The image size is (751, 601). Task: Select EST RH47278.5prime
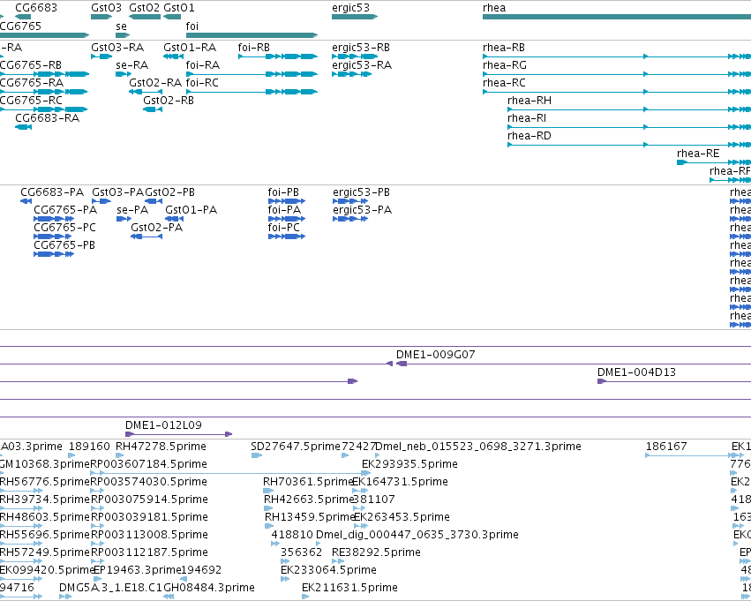coord(119,455)
